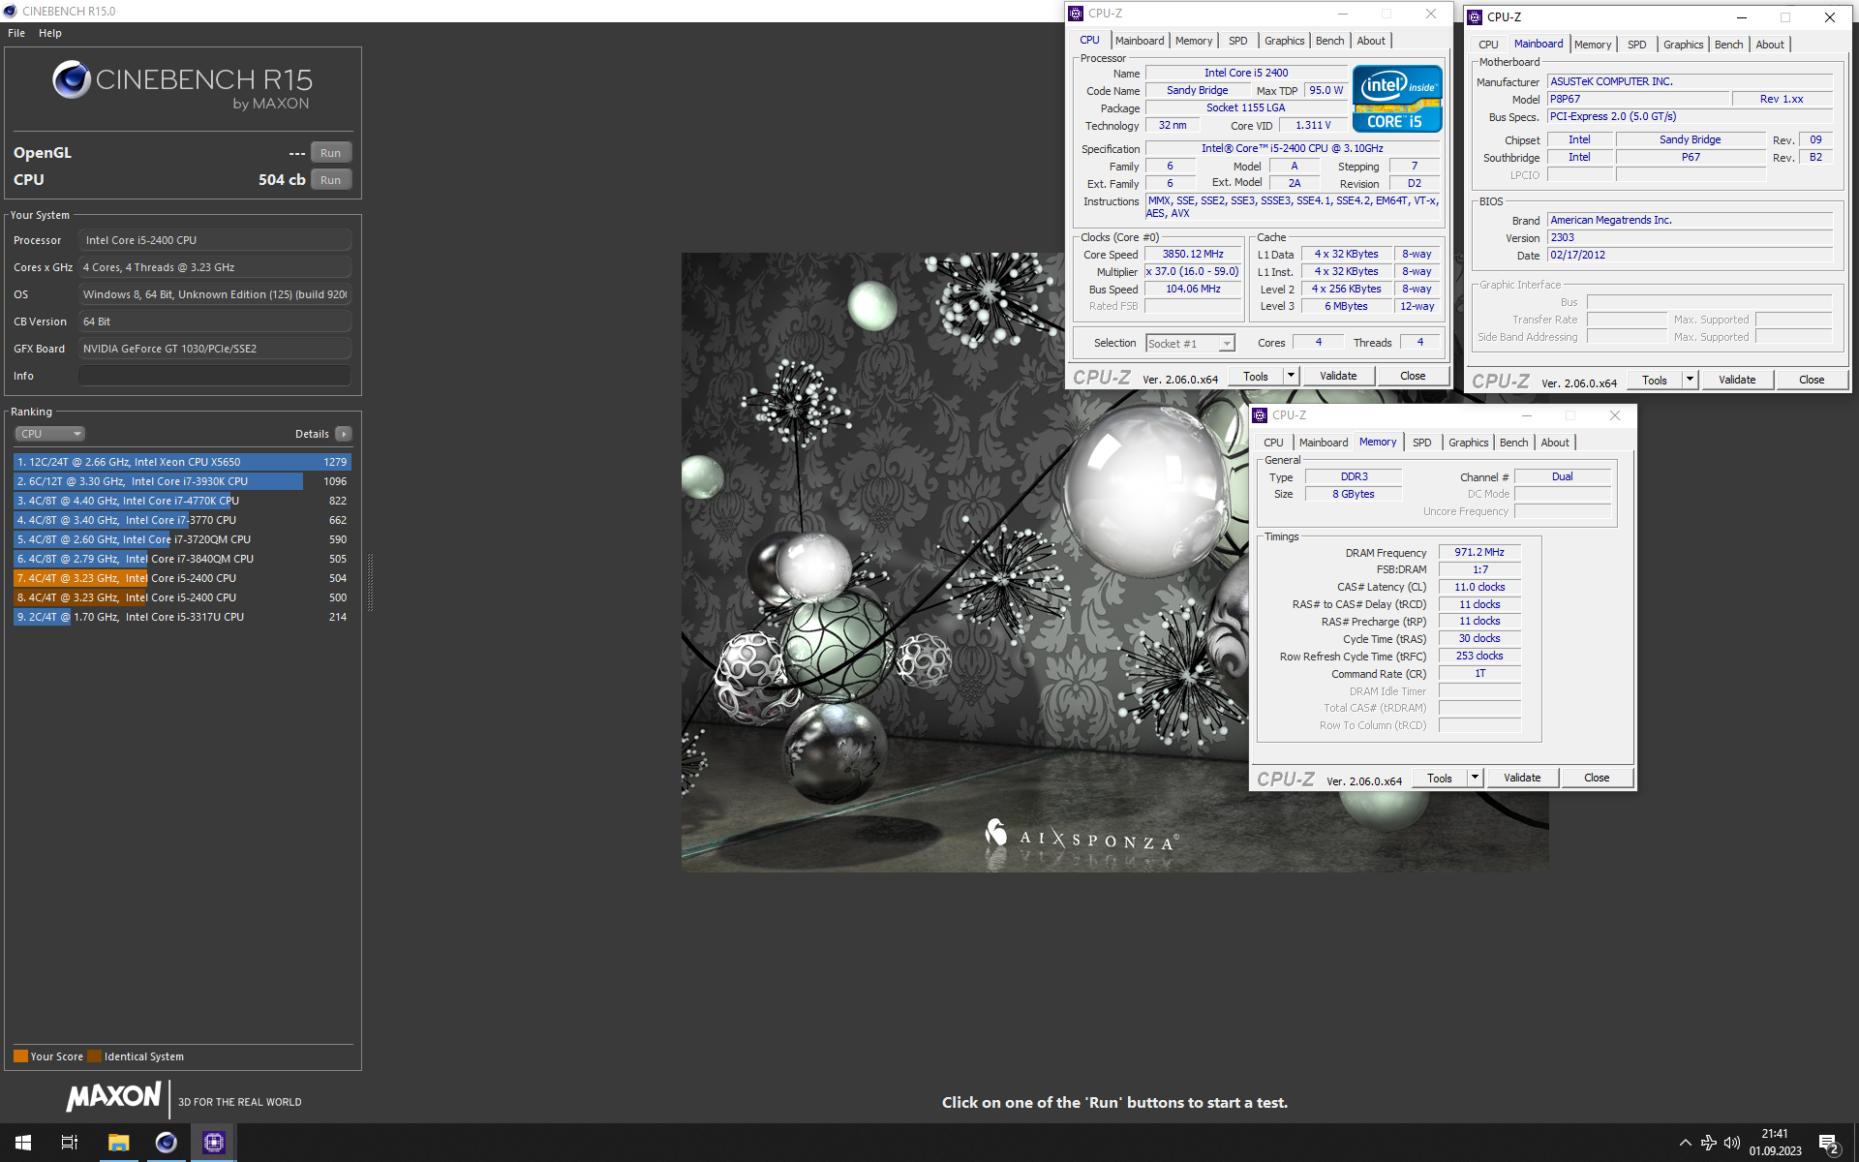Switch to Cinebench taskbar icon

click(167, 1143)
